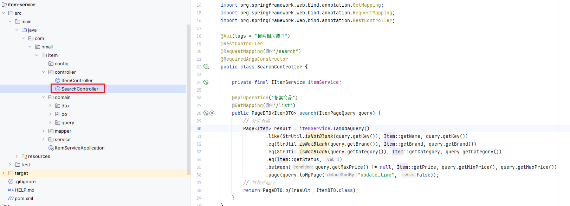
Task: Click the "update_time" string on line 36
Action: coord(376,175)
